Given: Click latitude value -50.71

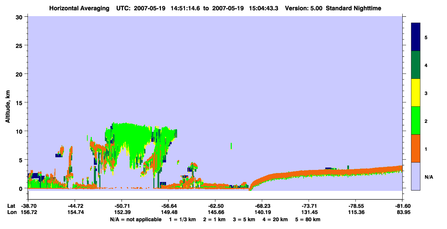Looking at the screenshot, I should 121,206.
